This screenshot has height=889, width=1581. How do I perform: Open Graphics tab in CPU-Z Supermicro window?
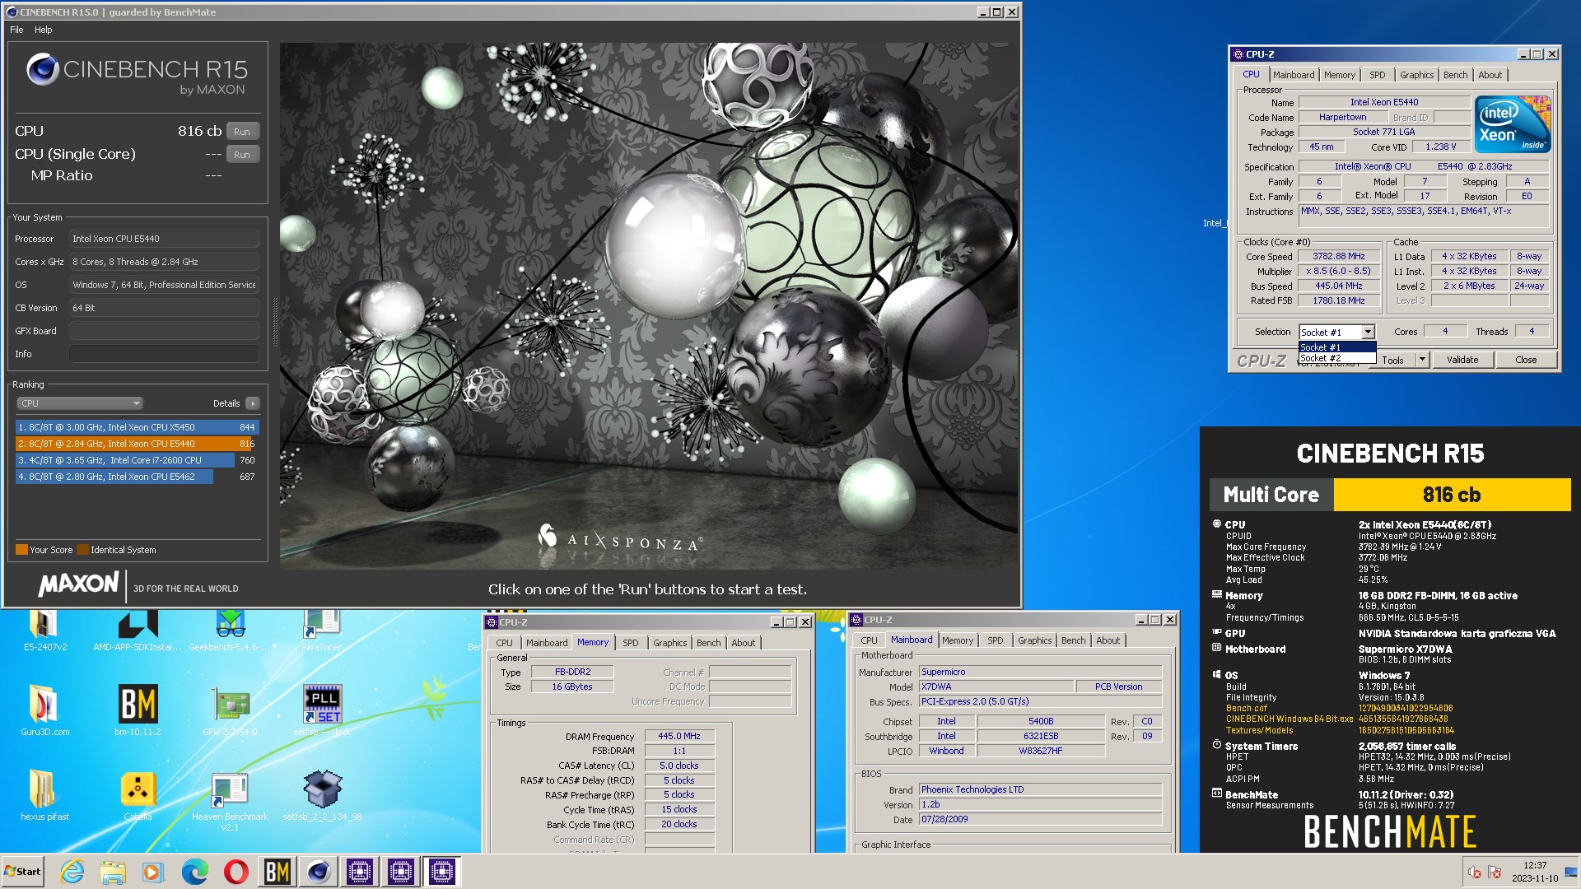click(x=1035, y=640)
